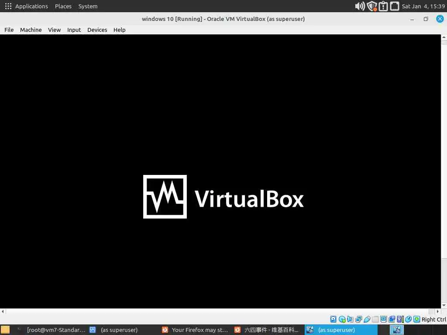Viewport: 447px width, 335px height.
Task: Switch to the 六四事件 Firefox taskbar window
Action: pos(268,330)
